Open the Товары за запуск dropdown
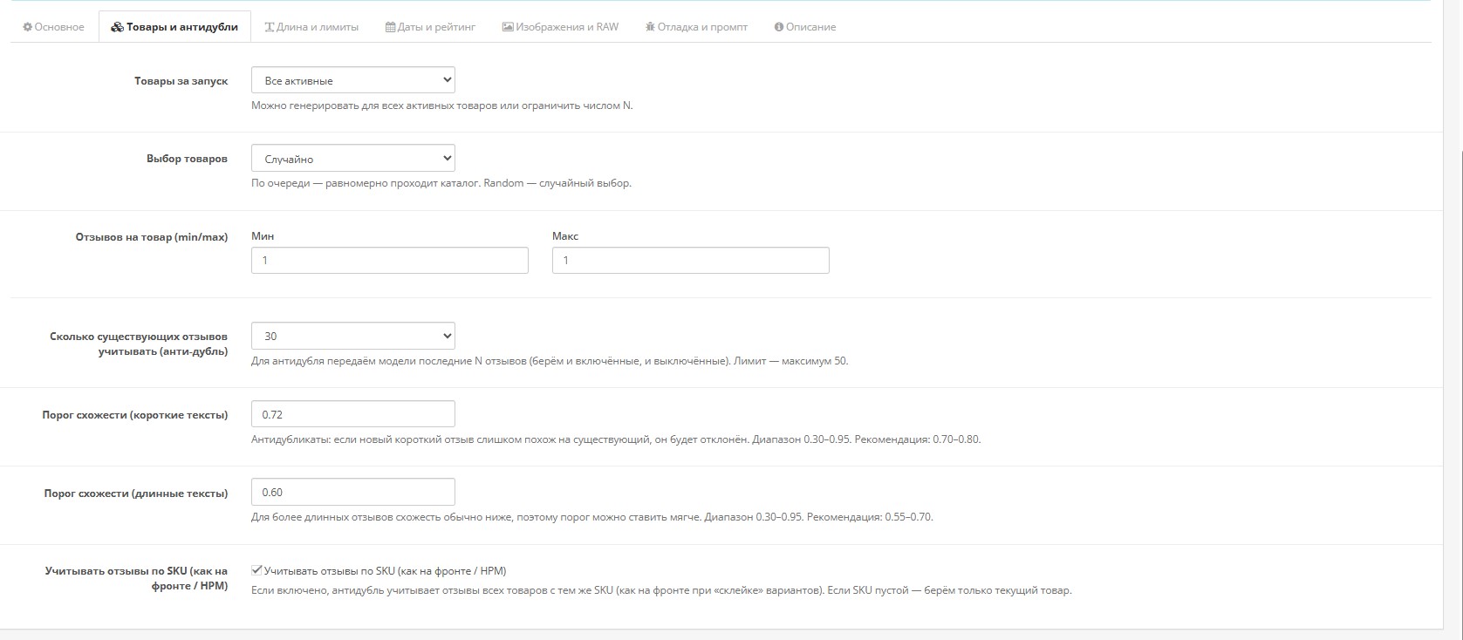Screen dimensions: 1463x640 [x=353, y=80]
